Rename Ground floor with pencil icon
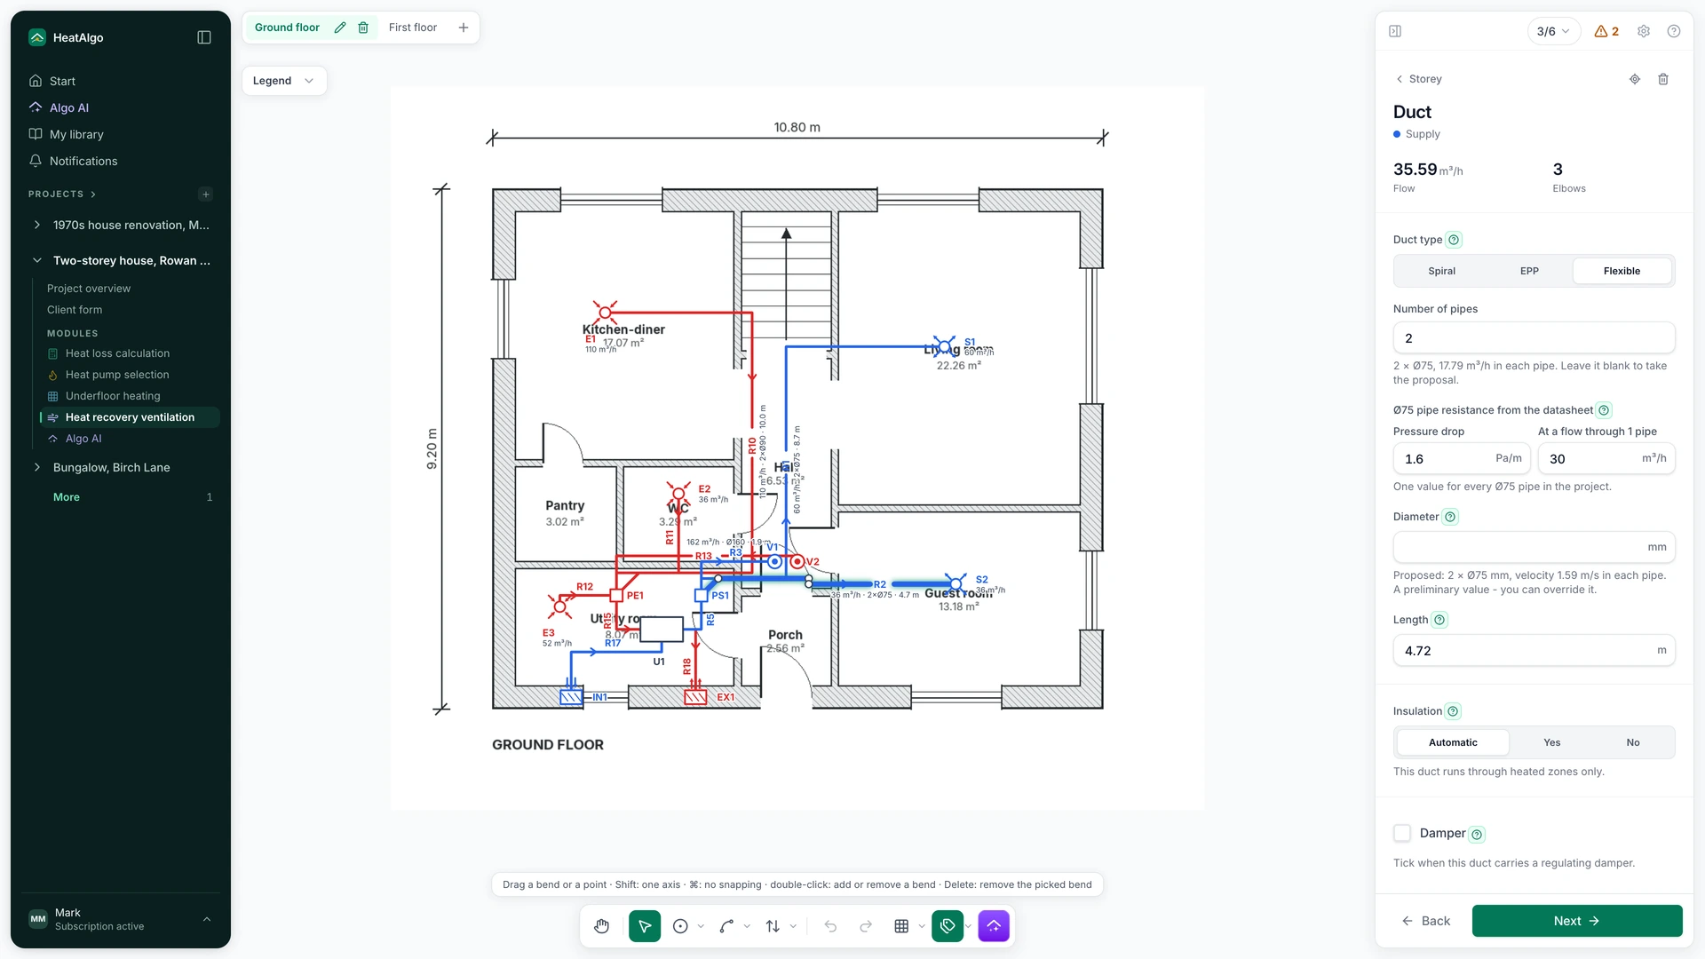1705x959 pixels. tap(340, 28)
